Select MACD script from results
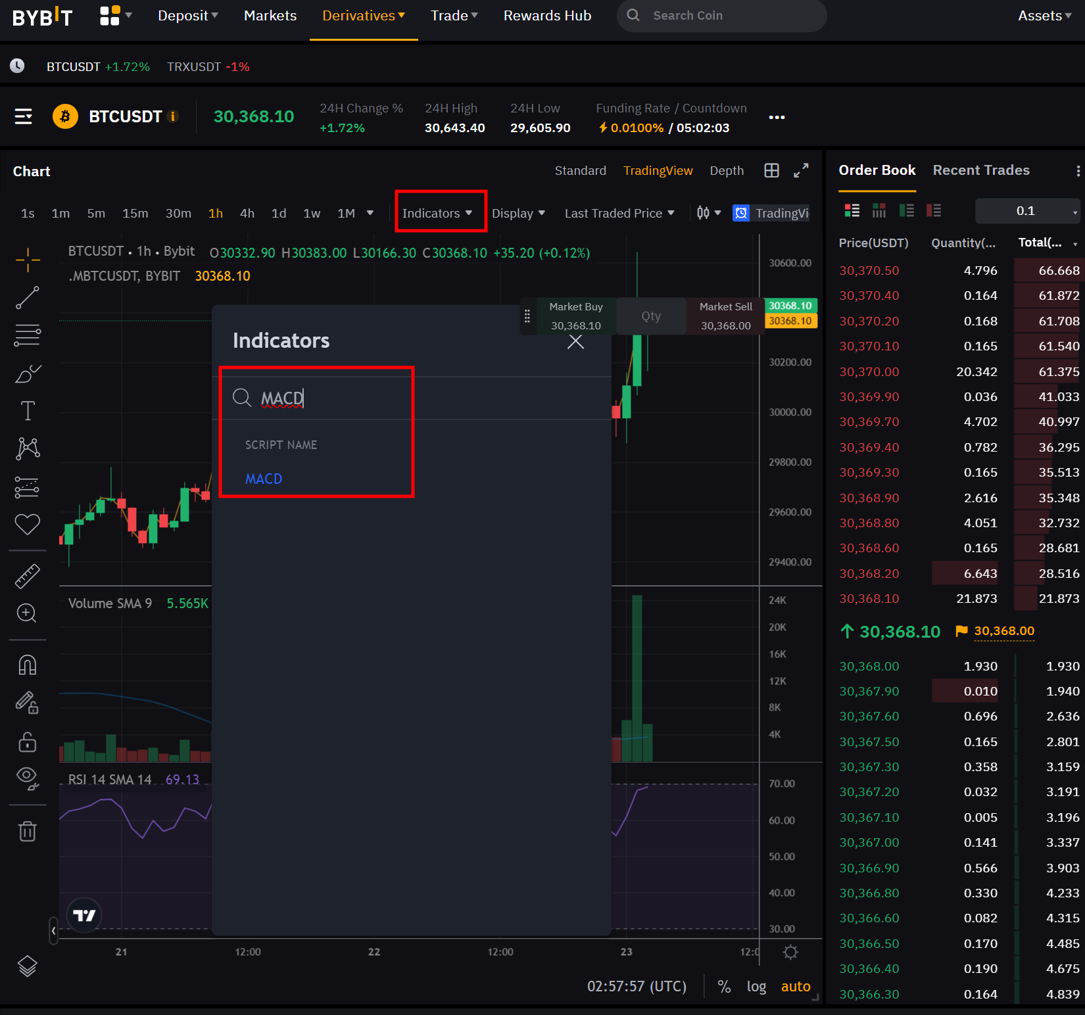The width and height of the screenshot is (1085, 1015). (264, 479)
